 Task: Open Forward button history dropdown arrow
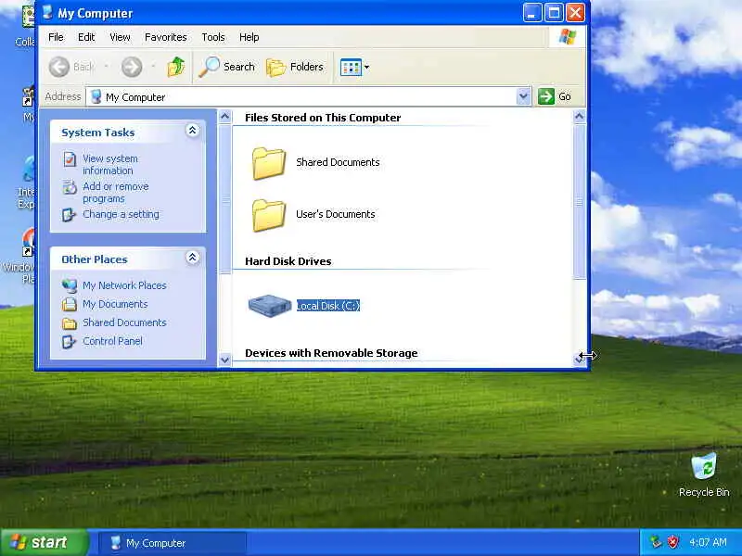[153, 67]
